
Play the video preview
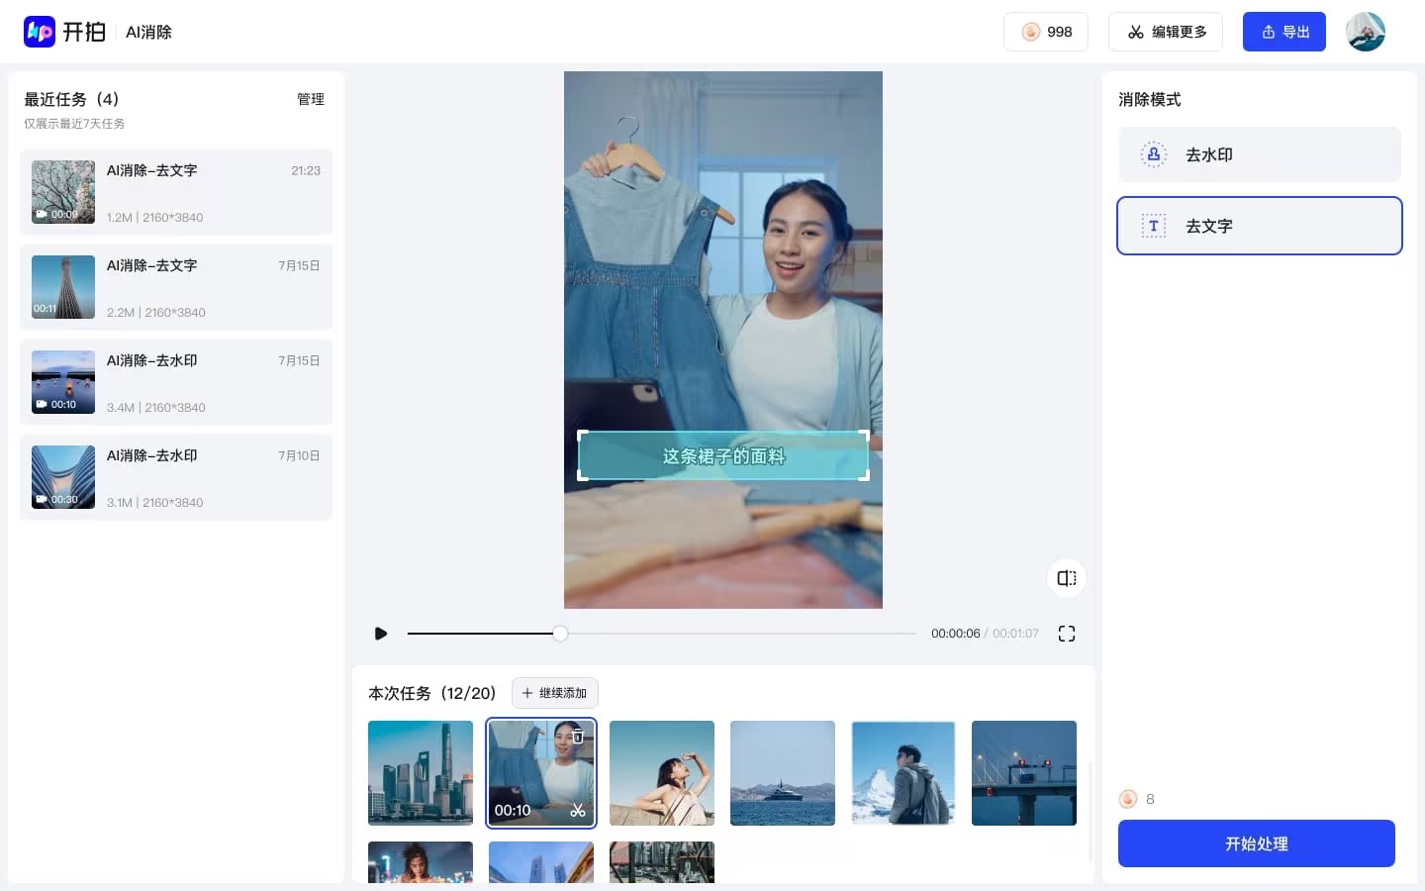381,634
